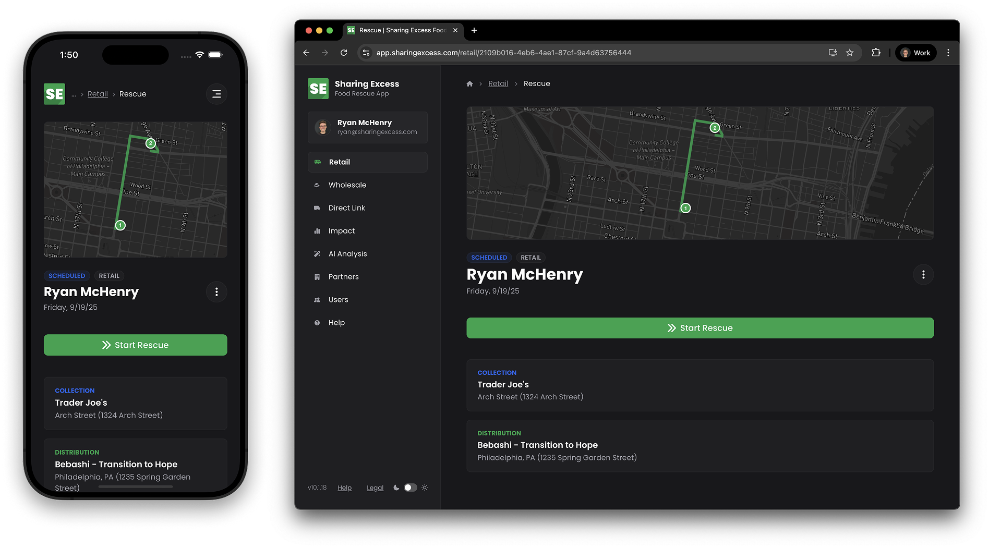Click the SE logo in the mobile header
Viewport: 989px width, 548px height.
54,94
